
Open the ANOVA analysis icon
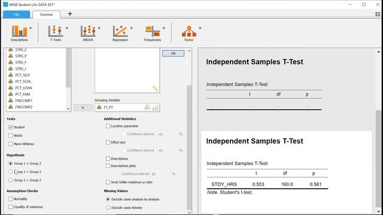pos(88,31)
